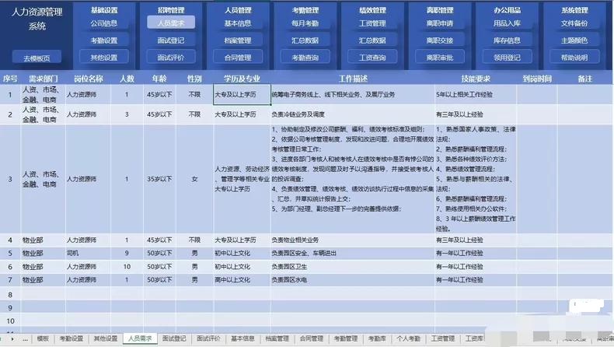Change theme via 主题颜色 button
The image size is (614, 347).
[574, 40]
